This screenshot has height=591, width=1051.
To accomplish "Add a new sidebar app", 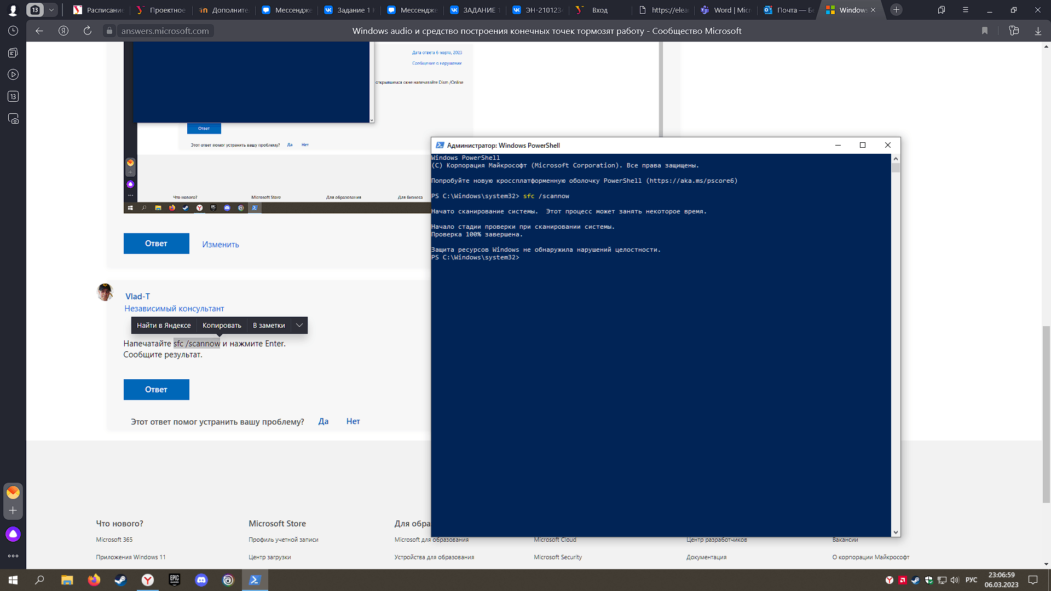I will tap(13, 511).
